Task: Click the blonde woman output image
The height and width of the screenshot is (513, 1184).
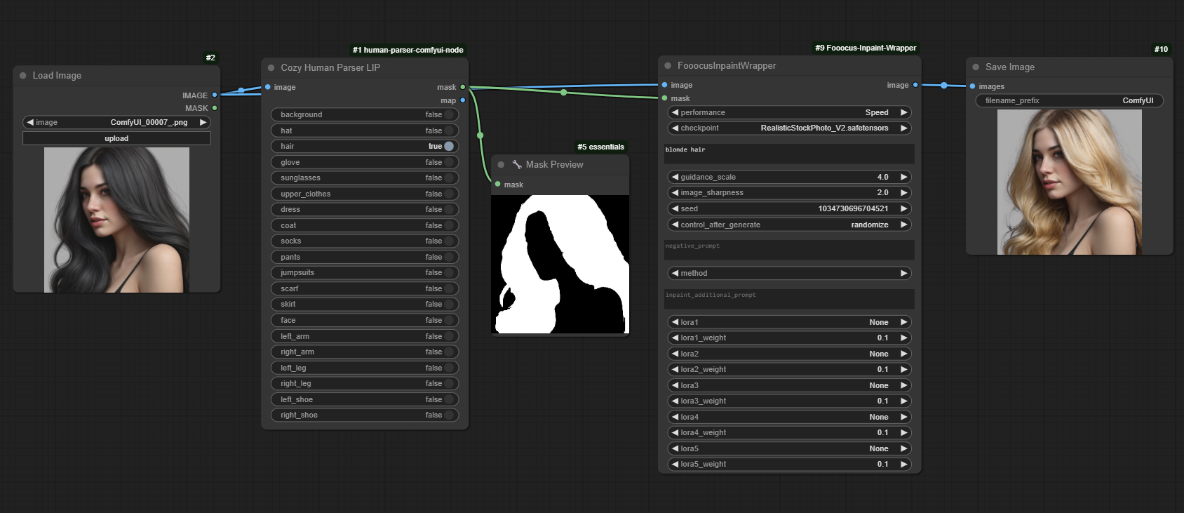Action: click(1069, 182)
